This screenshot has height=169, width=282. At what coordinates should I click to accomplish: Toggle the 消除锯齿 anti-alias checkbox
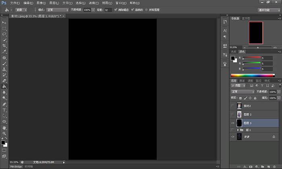(116, 10)
